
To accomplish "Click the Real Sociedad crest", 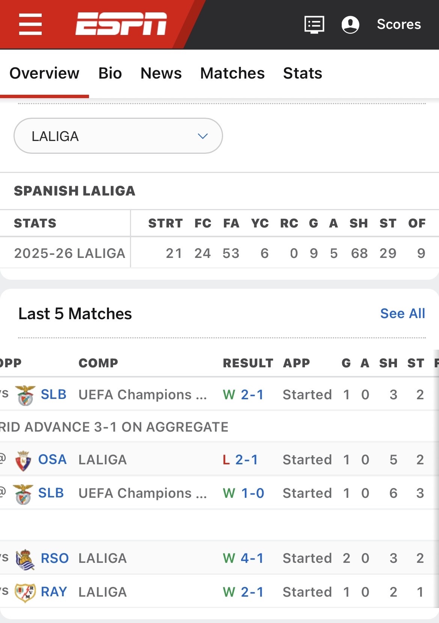I will [x=26, y=559].
